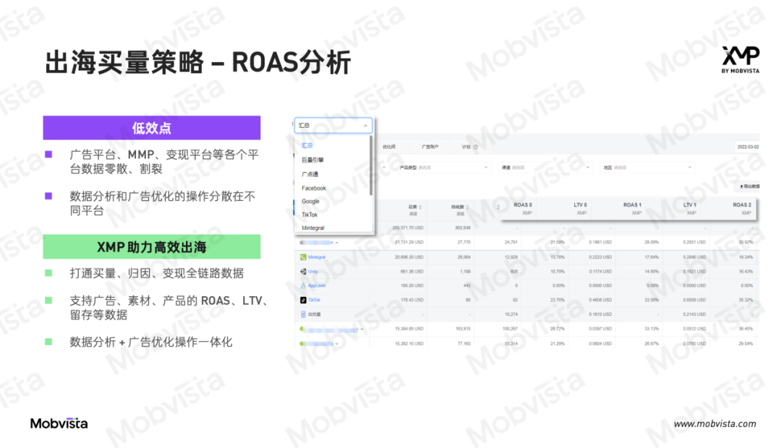Click the 178.43 USD cell in TikTok row

(412, 300)
